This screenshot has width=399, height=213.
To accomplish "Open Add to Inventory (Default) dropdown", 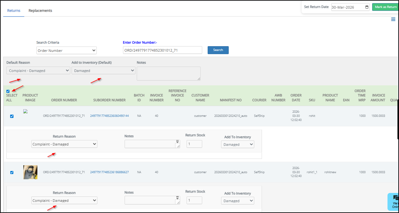I will coord(103,71).
